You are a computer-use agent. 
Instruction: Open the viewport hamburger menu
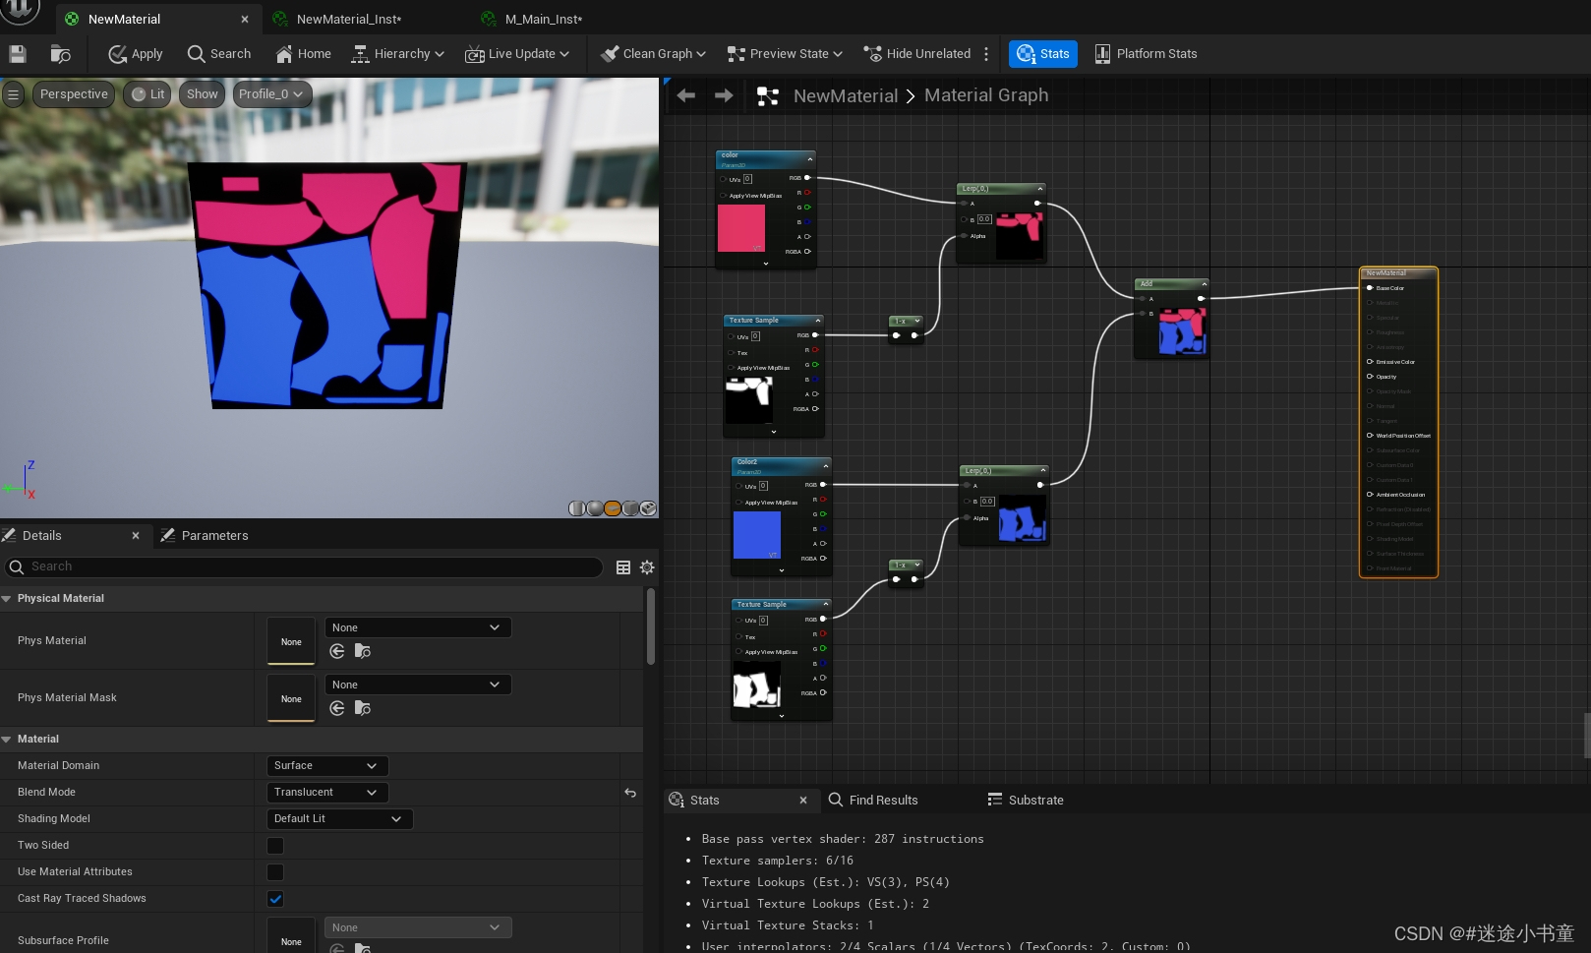(13, 94)
